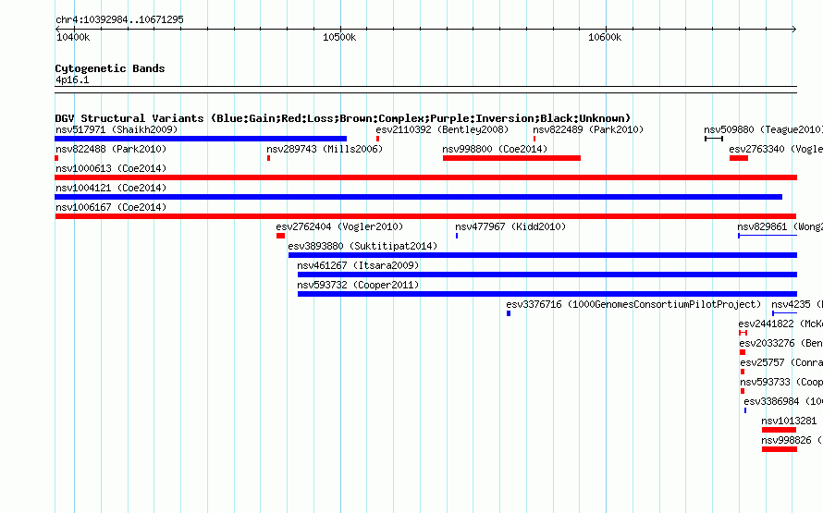823x513 pixels.
Task: Click the nsv289743 (Mills2006) label
Action: click(325, 149)
